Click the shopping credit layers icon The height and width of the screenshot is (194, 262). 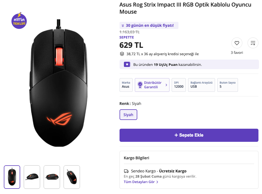[122, 54]
